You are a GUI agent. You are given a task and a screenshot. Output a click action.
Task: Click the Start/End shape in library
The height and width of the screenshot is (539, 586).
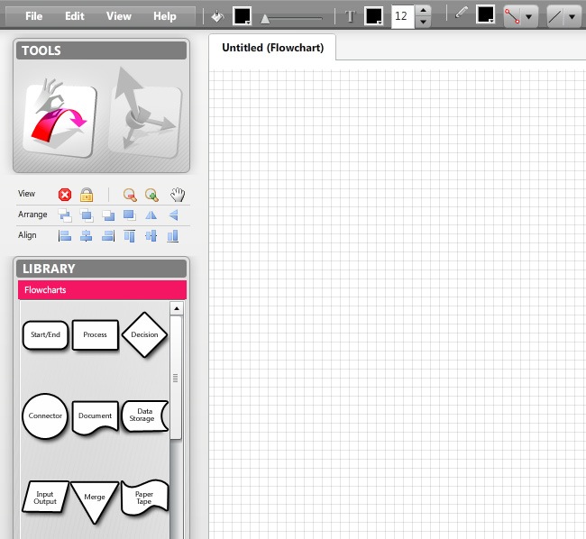pos(45,334)
